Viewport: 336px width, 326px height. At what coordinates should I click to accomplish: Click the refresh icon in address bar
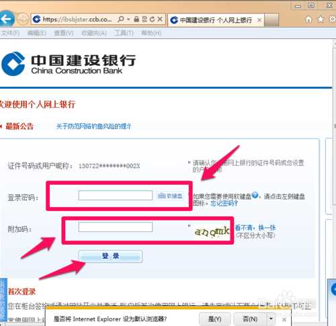pos(153,19)
